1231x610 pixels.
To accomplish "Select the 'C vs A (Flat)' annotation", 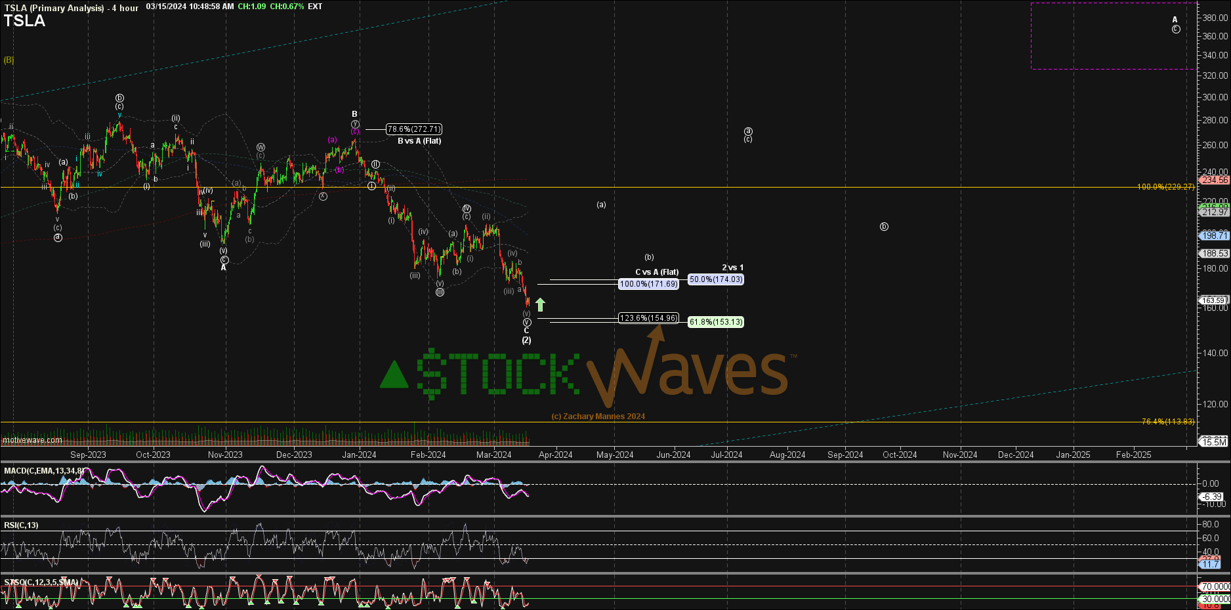I will tap(657, 272).
